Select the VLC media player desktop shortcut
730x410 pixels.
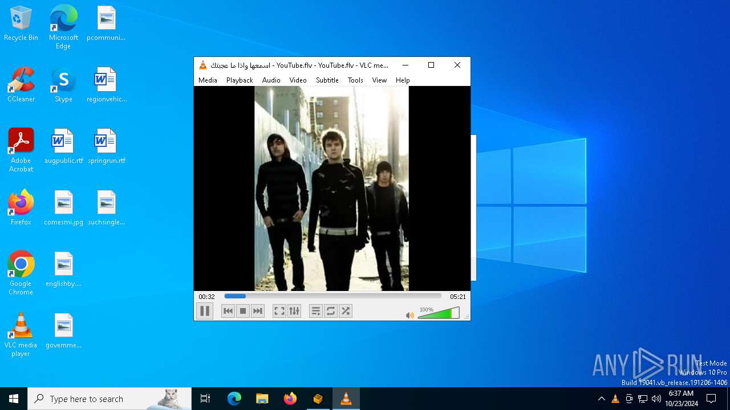tap(21, 335)
